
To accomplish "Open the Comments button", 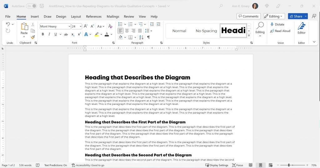I will [248, 16].
